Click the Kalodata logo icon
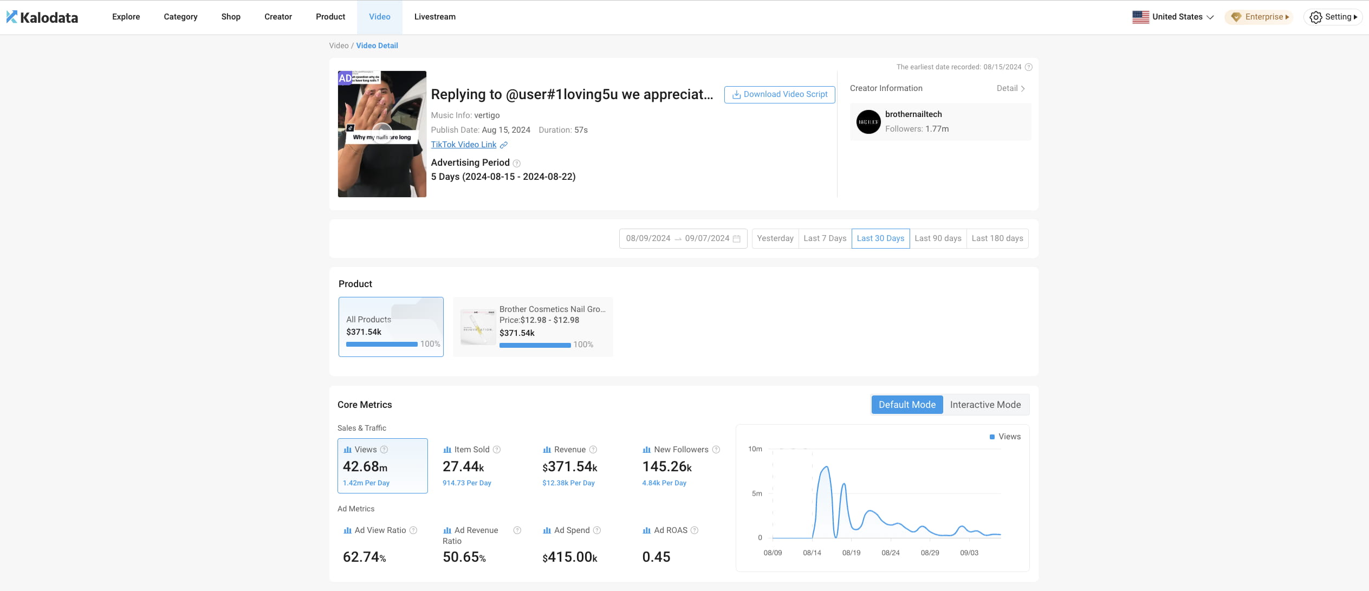This screenshot has height=591, width=1369. tap(12, 17)
